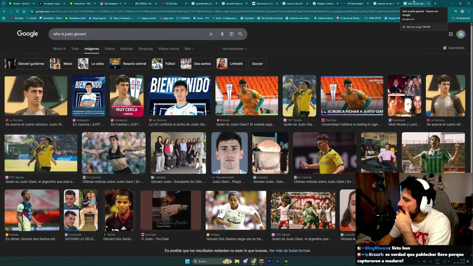Select the Rosario central filter chip
The image size is (473, 266).
[x=129, y=64]
